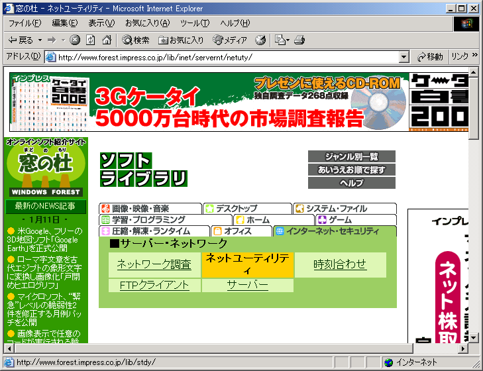
Task: Click the address bar URL field
Action: [227, 58]
